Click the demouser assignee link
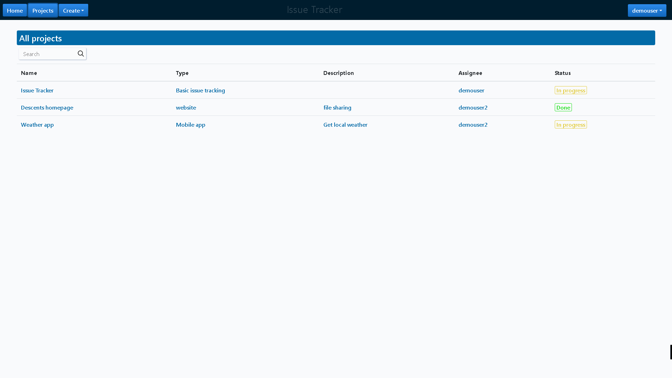The height and width of the screenshot is (378, 672). coord(471,90)
